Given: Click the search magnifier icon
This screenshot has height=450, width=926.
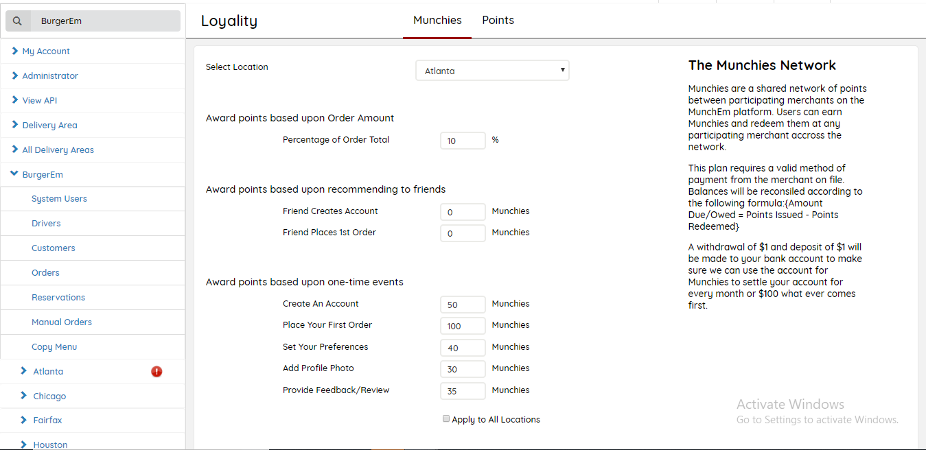Looking at the screenshot, I should pos(18,21).
